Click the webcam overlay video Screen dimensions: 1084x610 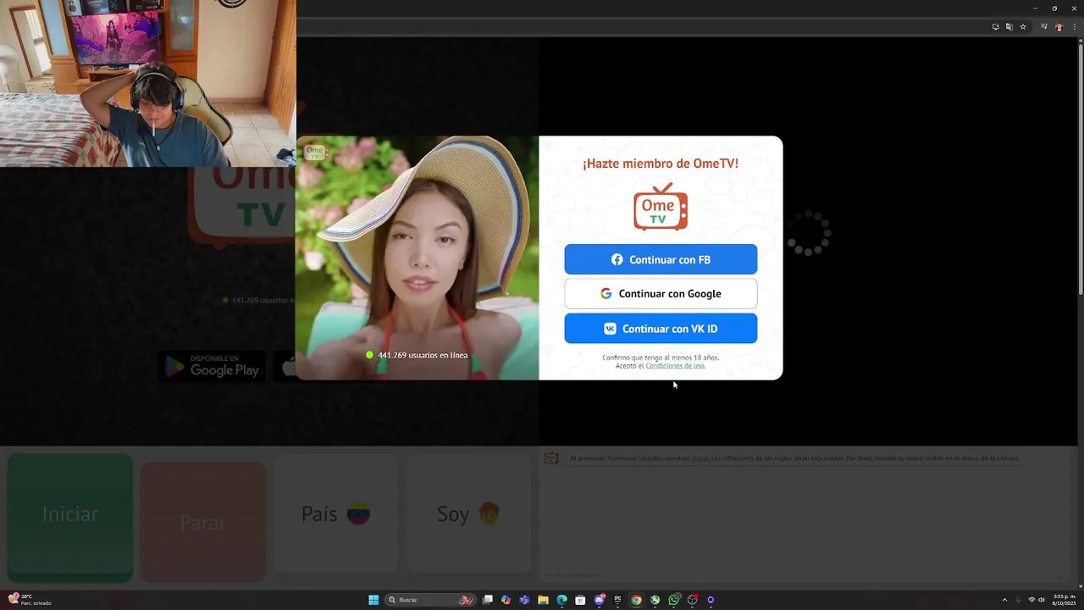[148, 83]
